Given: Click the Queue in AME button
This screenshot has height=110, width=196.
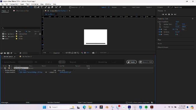Looking at the screenshot, I should click(x=146, y=62).
